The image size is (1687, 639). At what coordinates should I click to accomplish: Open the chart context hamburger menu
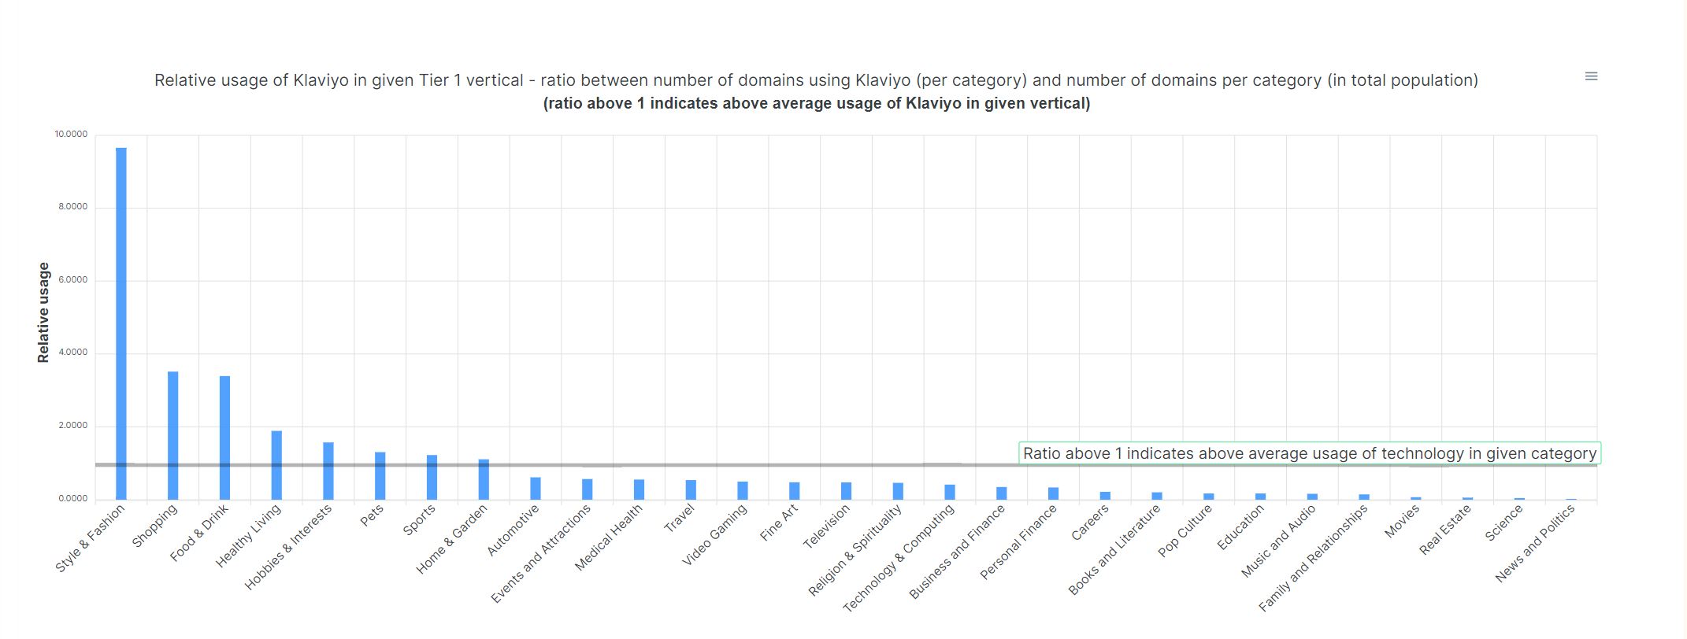click(x=1591, y=76)
